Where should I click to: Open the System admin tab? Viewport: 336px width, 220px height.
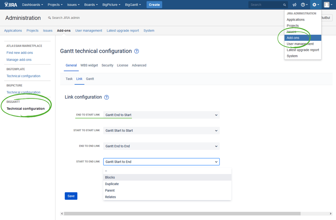(149, 31)
